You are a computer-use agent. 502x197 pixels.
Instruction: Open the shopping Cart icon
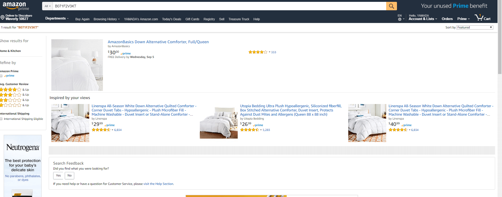(x=482, y=18)
